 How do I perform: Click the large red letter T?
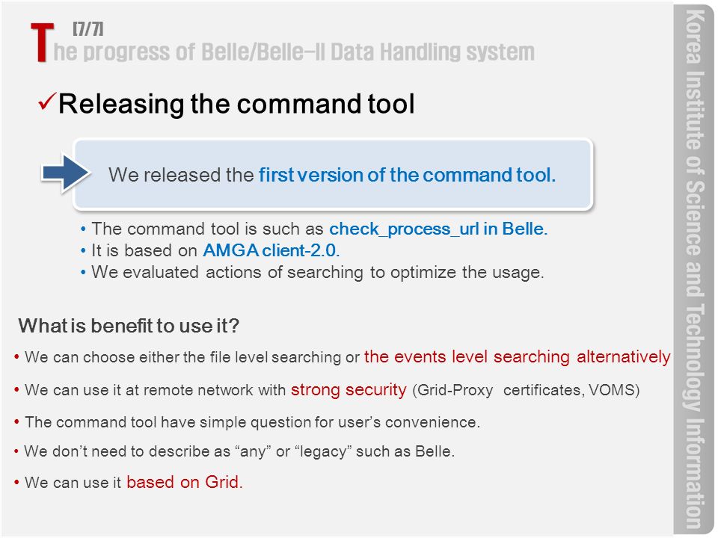42,43
